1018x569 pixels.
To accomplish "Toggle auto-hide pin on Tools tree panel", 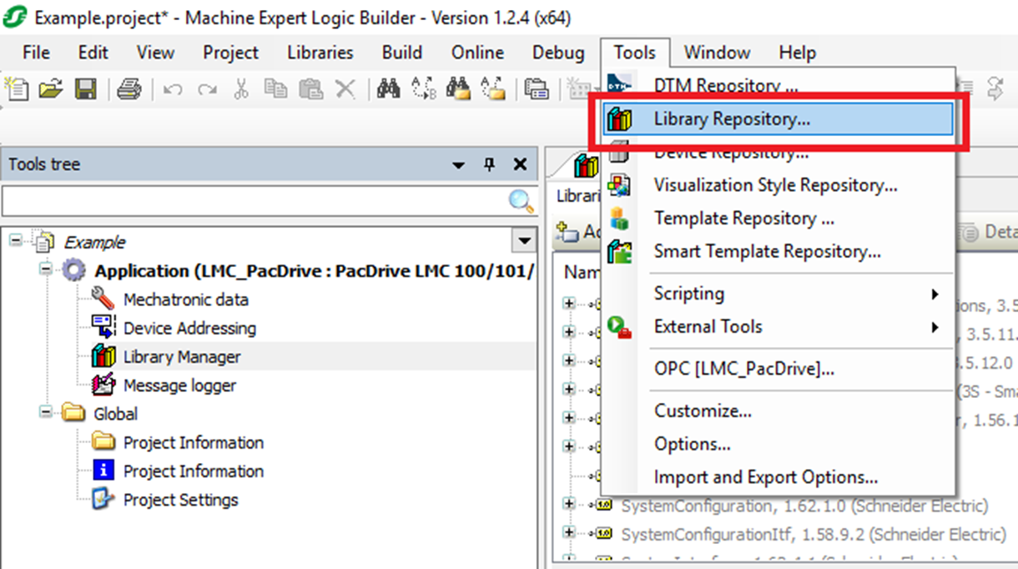I will pos(489,164).
